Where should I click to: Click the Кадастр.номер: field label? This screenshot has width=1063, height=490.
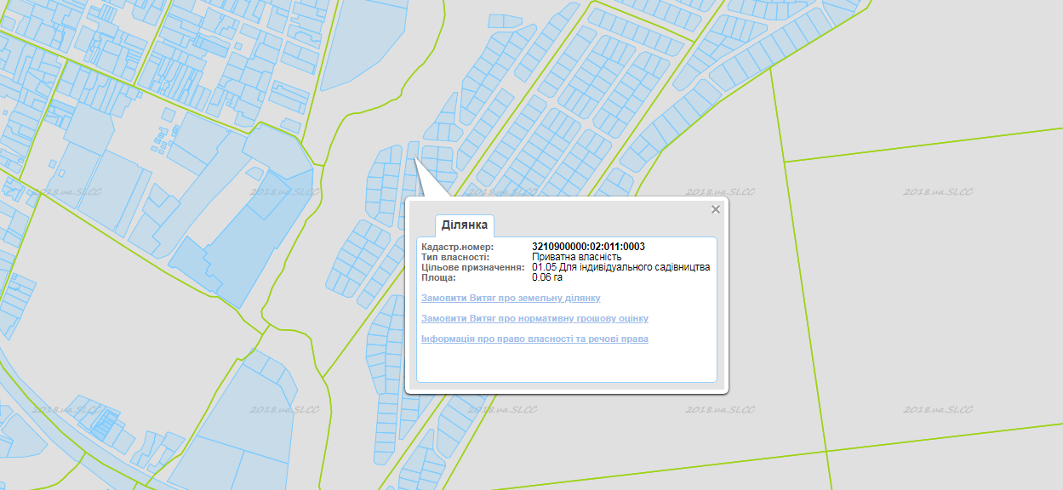point(457,247)
